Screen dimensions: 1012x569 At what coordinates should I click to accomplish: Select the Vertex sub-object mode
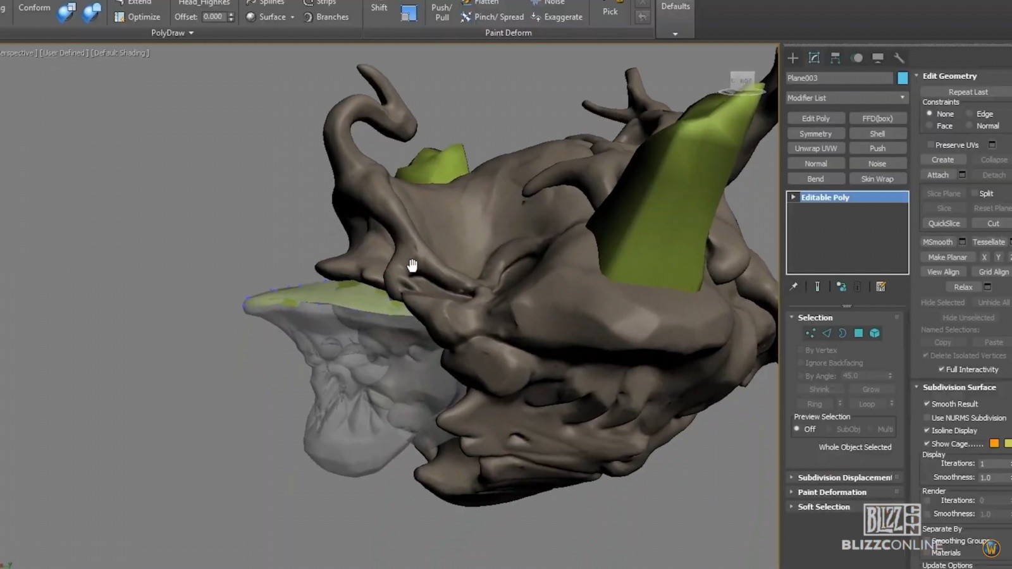(810, 333)
